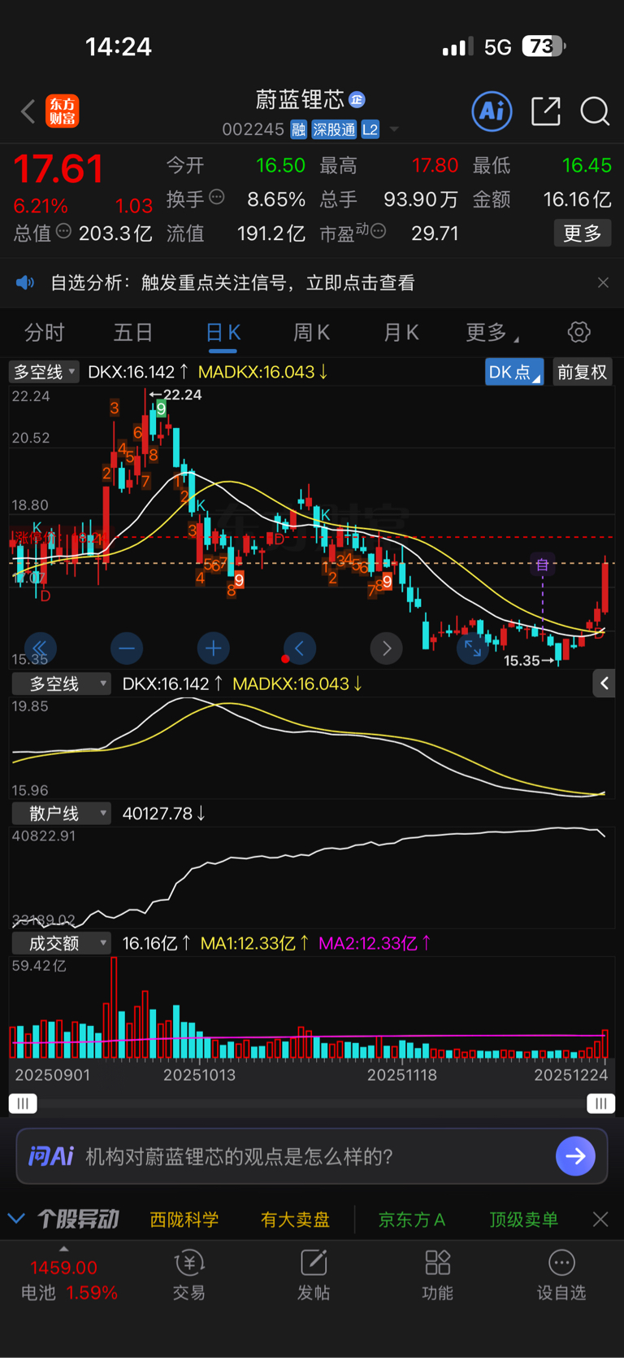Open 京东方A in stock alerts
Viewport: 624px width, 1358px height.
tap(412, 1220)
